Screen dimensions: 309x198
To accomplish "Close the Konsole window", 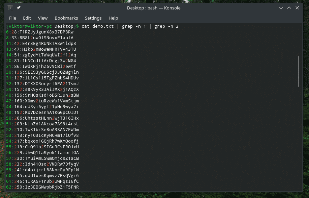I will pyautogui.click(x=297, y=8).
